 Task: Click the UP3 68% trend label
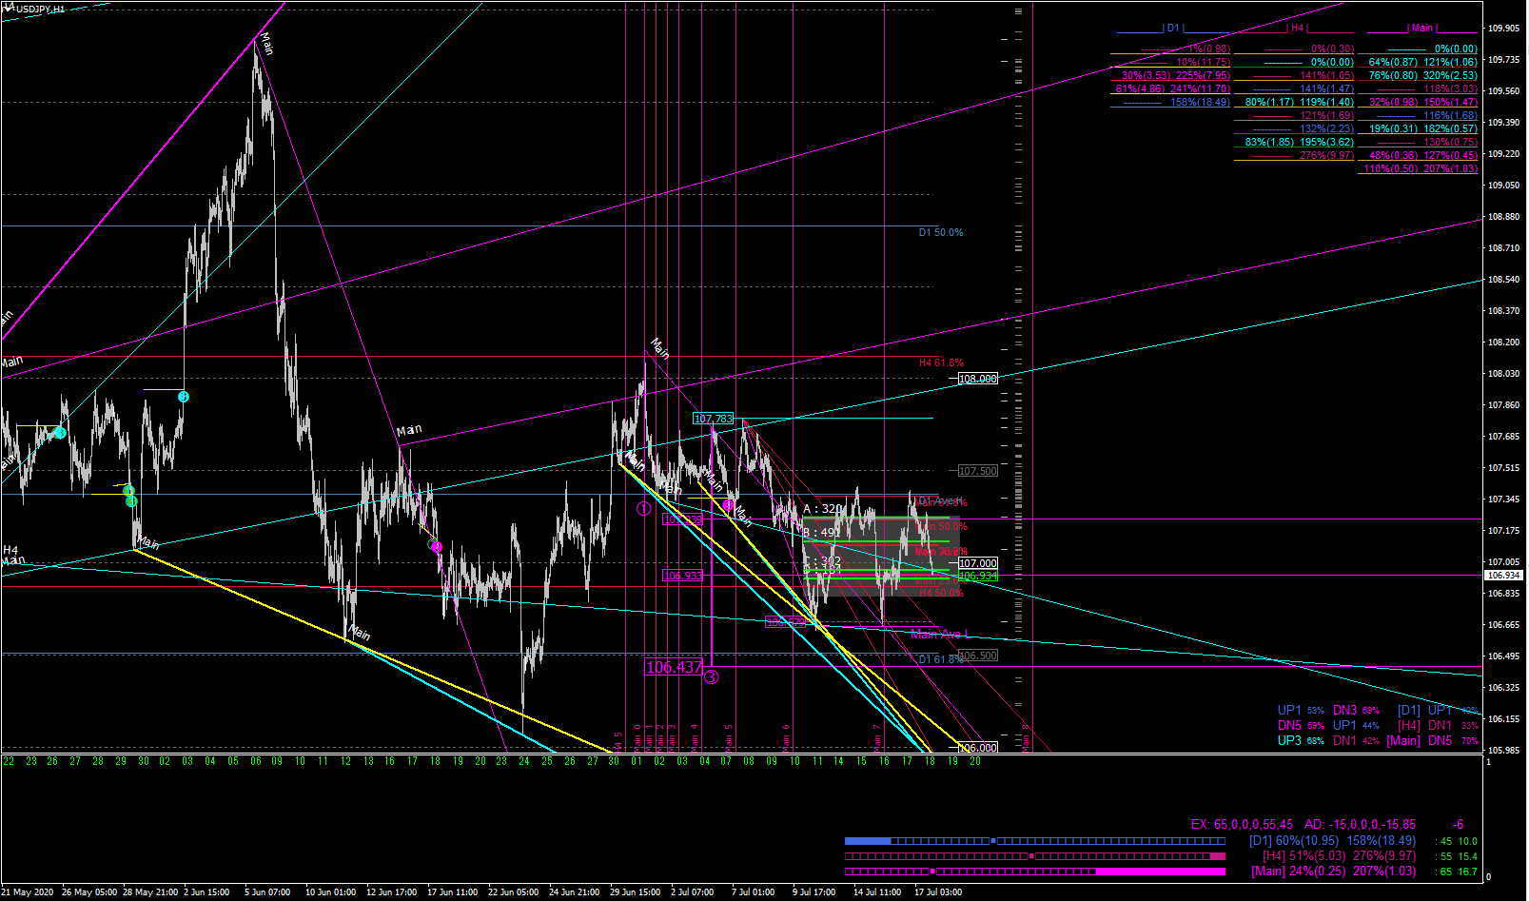[x=1302, y=741]
